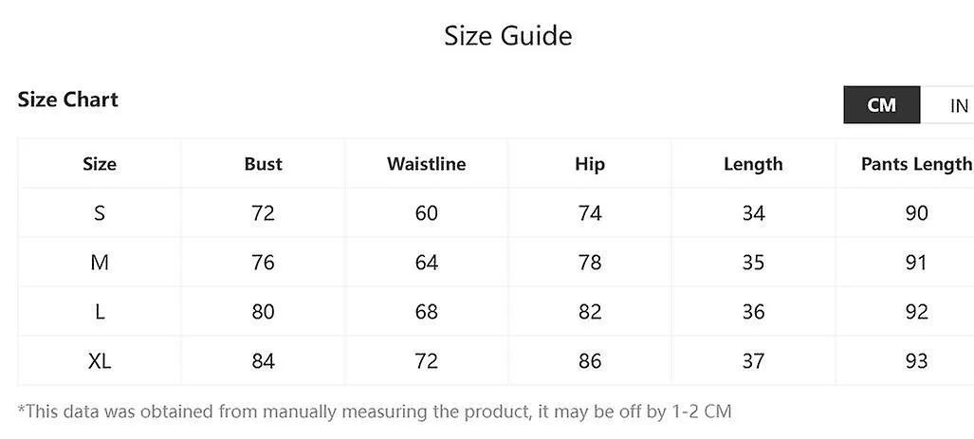Select the L size row label
This screenshot has width=974, height=439.
(100, 311)
